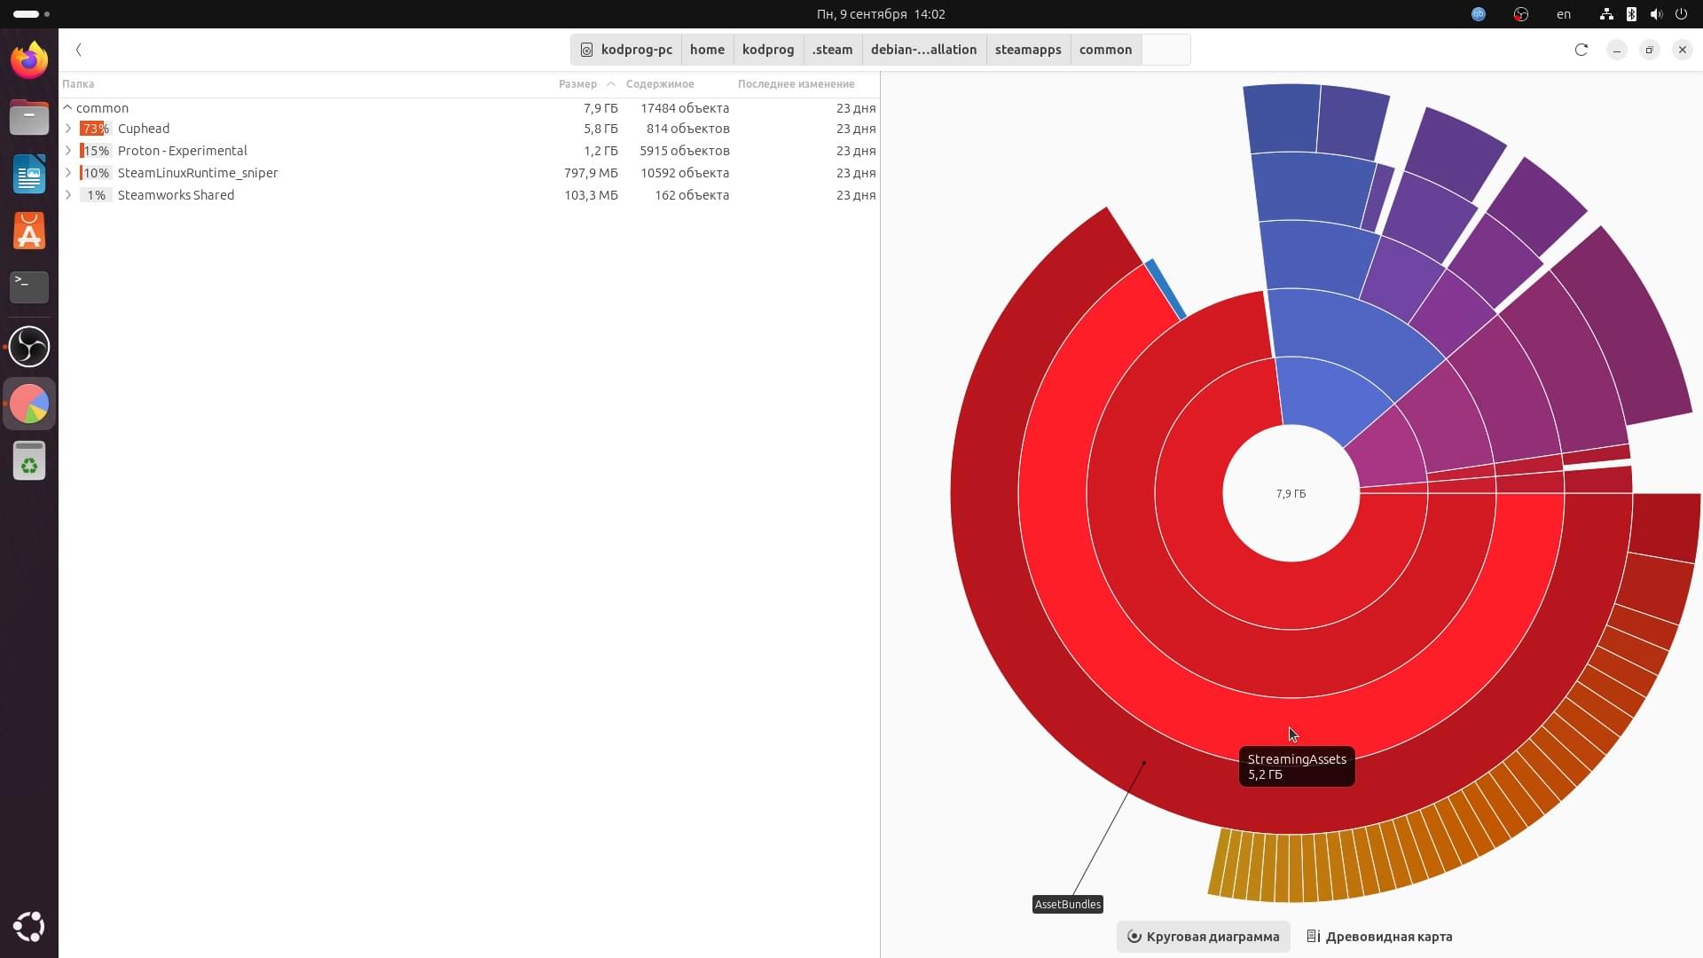Viewport: 1703px width, 958px height.
Task: Click the blue tray indicator icon
Action: click(1479, 14)
